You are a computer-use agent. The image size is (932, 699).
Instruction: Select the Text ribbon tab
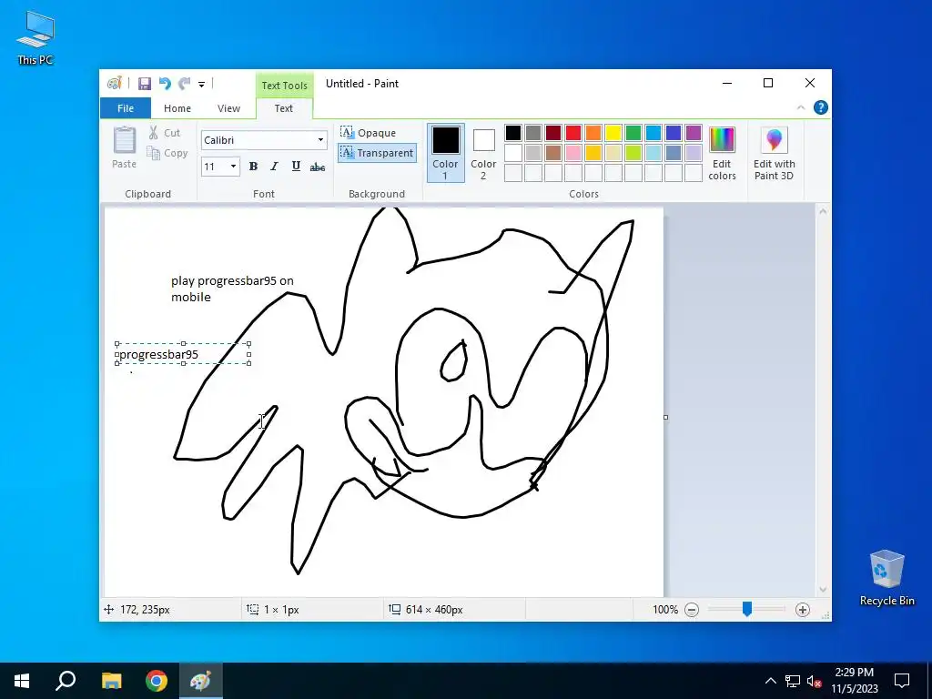coord(284,108)
